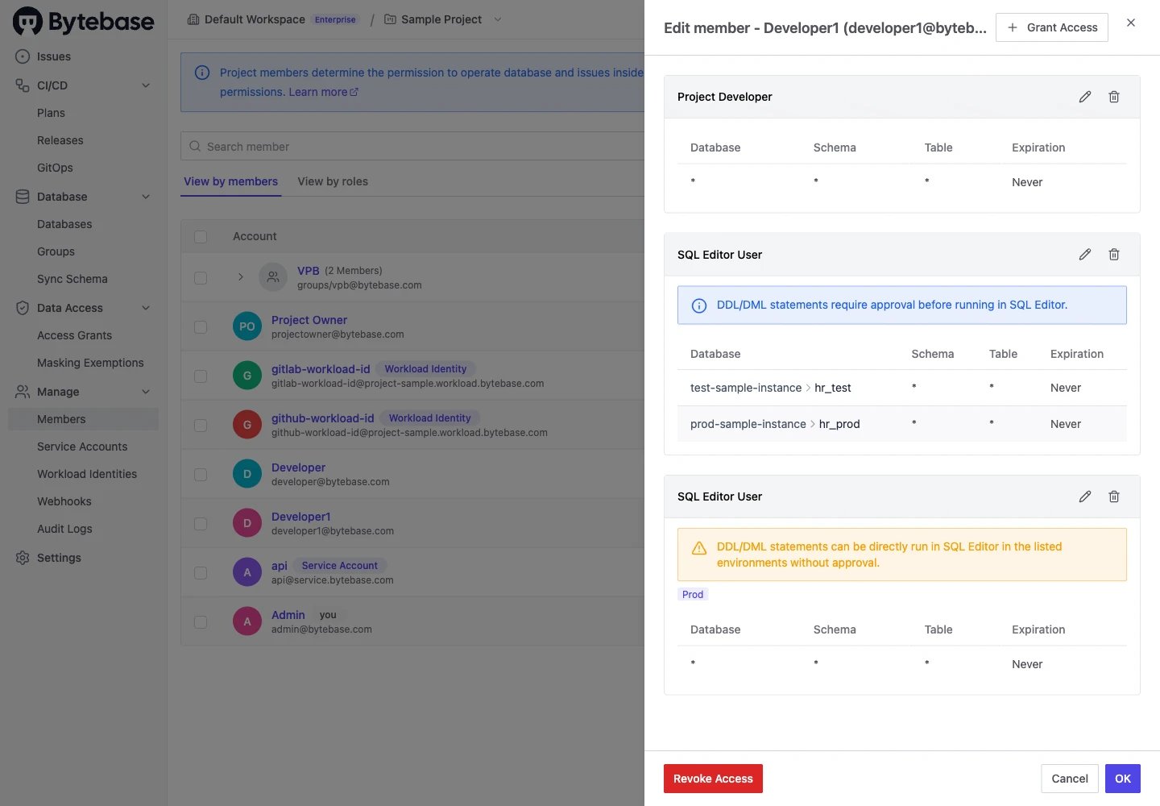Expand the VPB group members
This screenshot has height=806, width=1160.
(x=240, y=277)
